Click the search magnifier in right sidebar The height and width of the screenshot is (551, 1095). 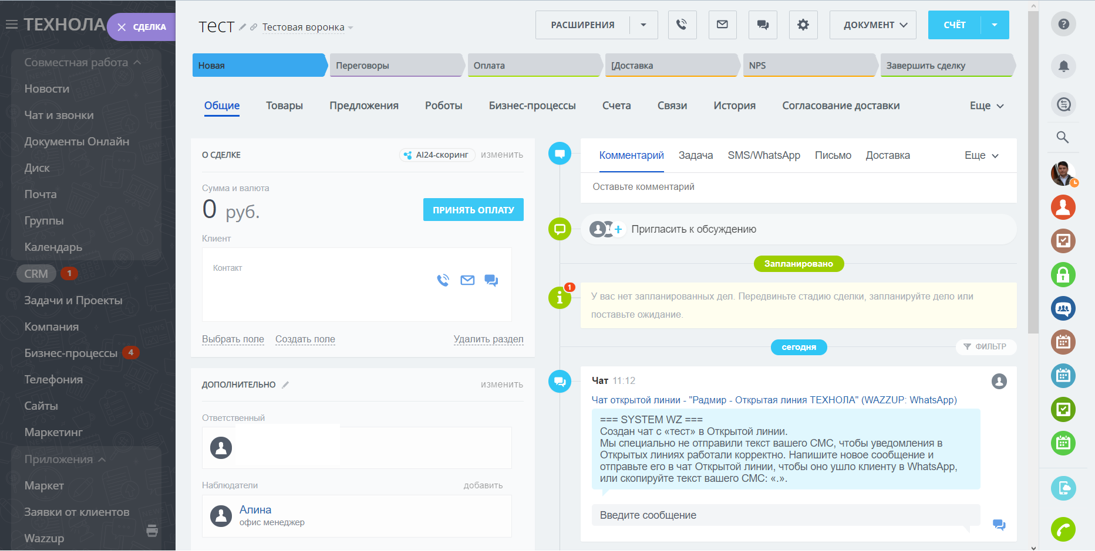(x=1062, y=137)
